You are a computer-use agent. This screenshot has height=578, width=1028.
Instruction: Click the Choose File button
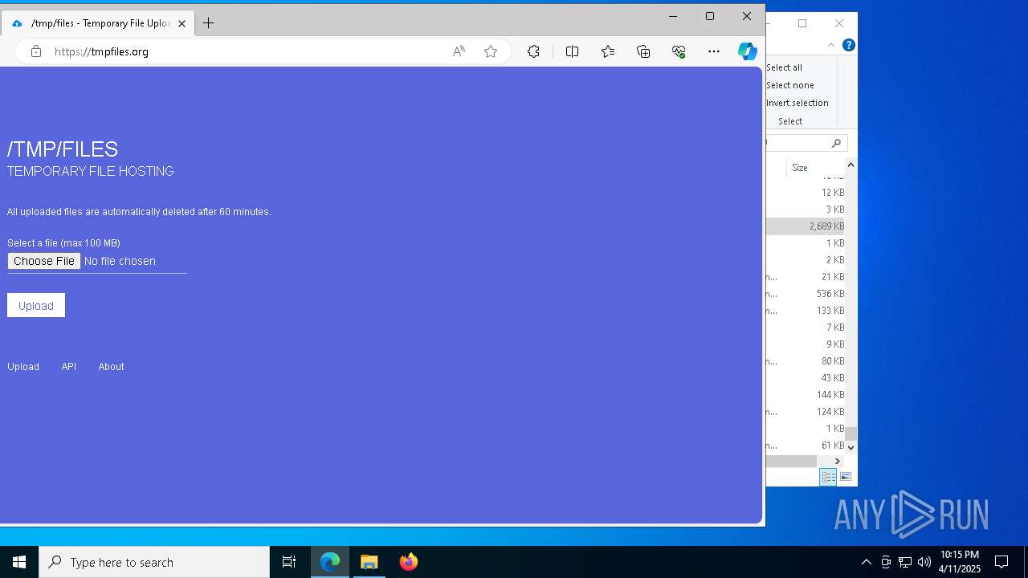[44, 261]
